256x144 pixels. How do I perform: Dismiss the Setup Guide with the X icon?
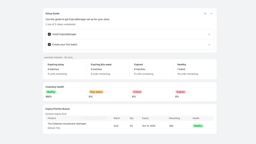coord(205,13)
